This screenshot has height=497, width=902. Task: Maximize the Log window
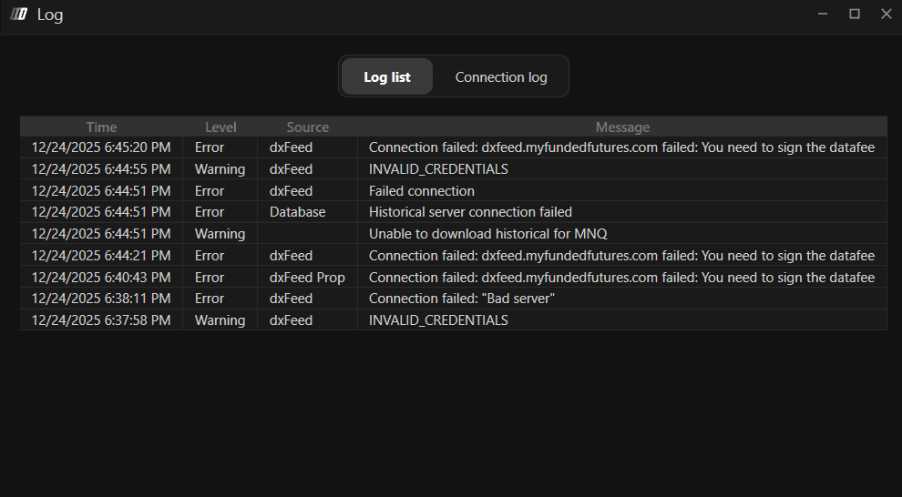pos(855,14)
